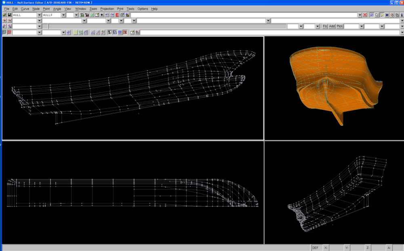Click the blue double-chevron icon
404x251 pixels.
tap(387, 15)
